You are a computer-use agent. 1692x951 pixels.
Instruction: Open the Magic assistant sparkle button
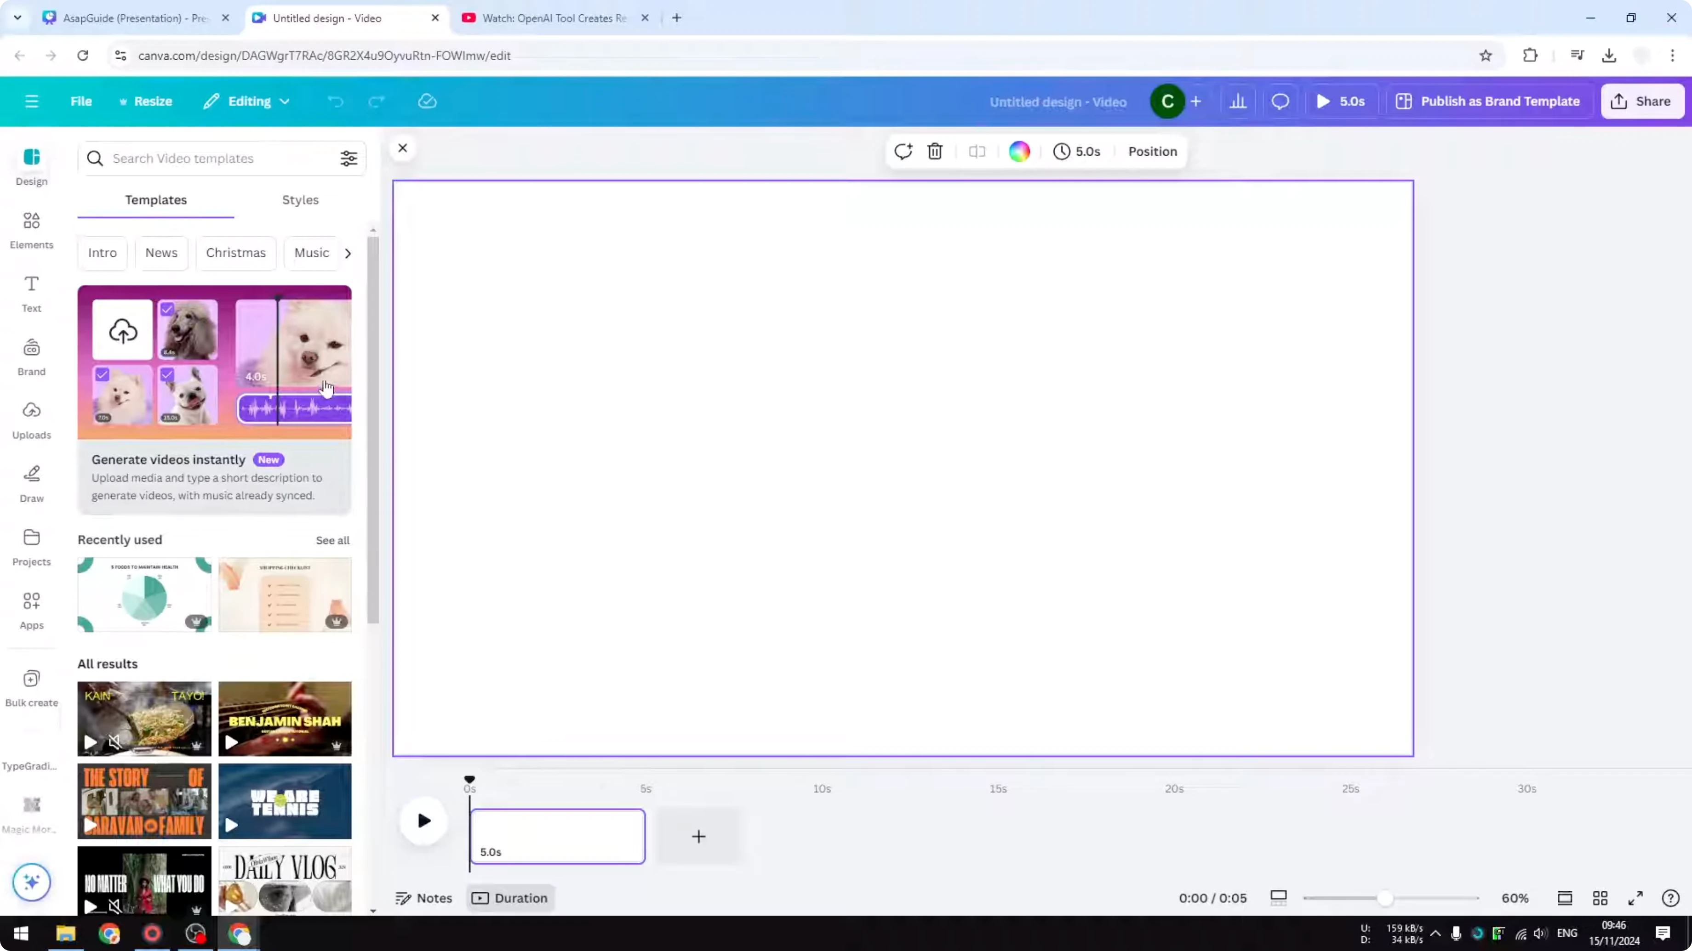(31, 882)
